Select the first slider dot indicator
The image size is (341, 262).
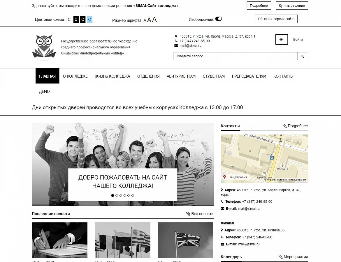(113, 196)
